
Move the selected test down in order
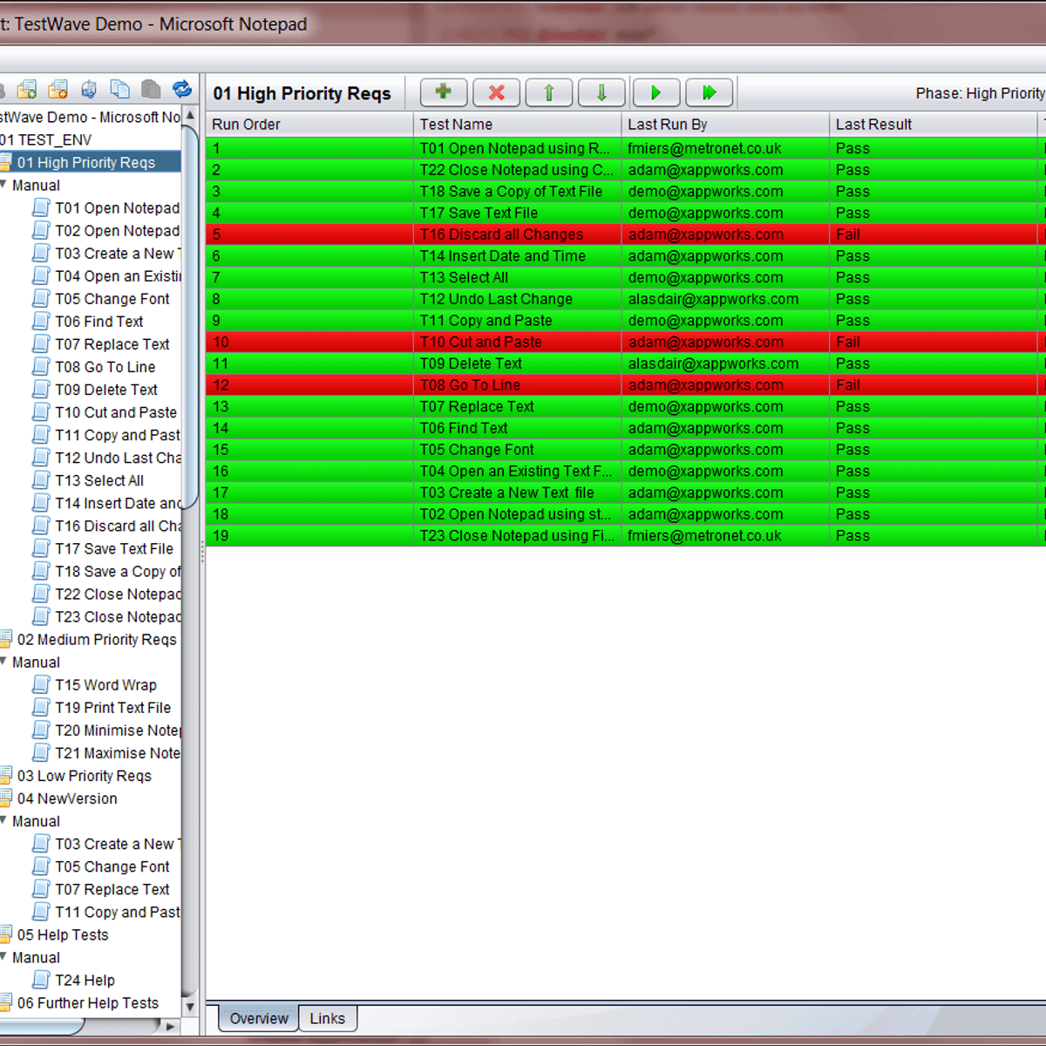[x=601, y=92]
